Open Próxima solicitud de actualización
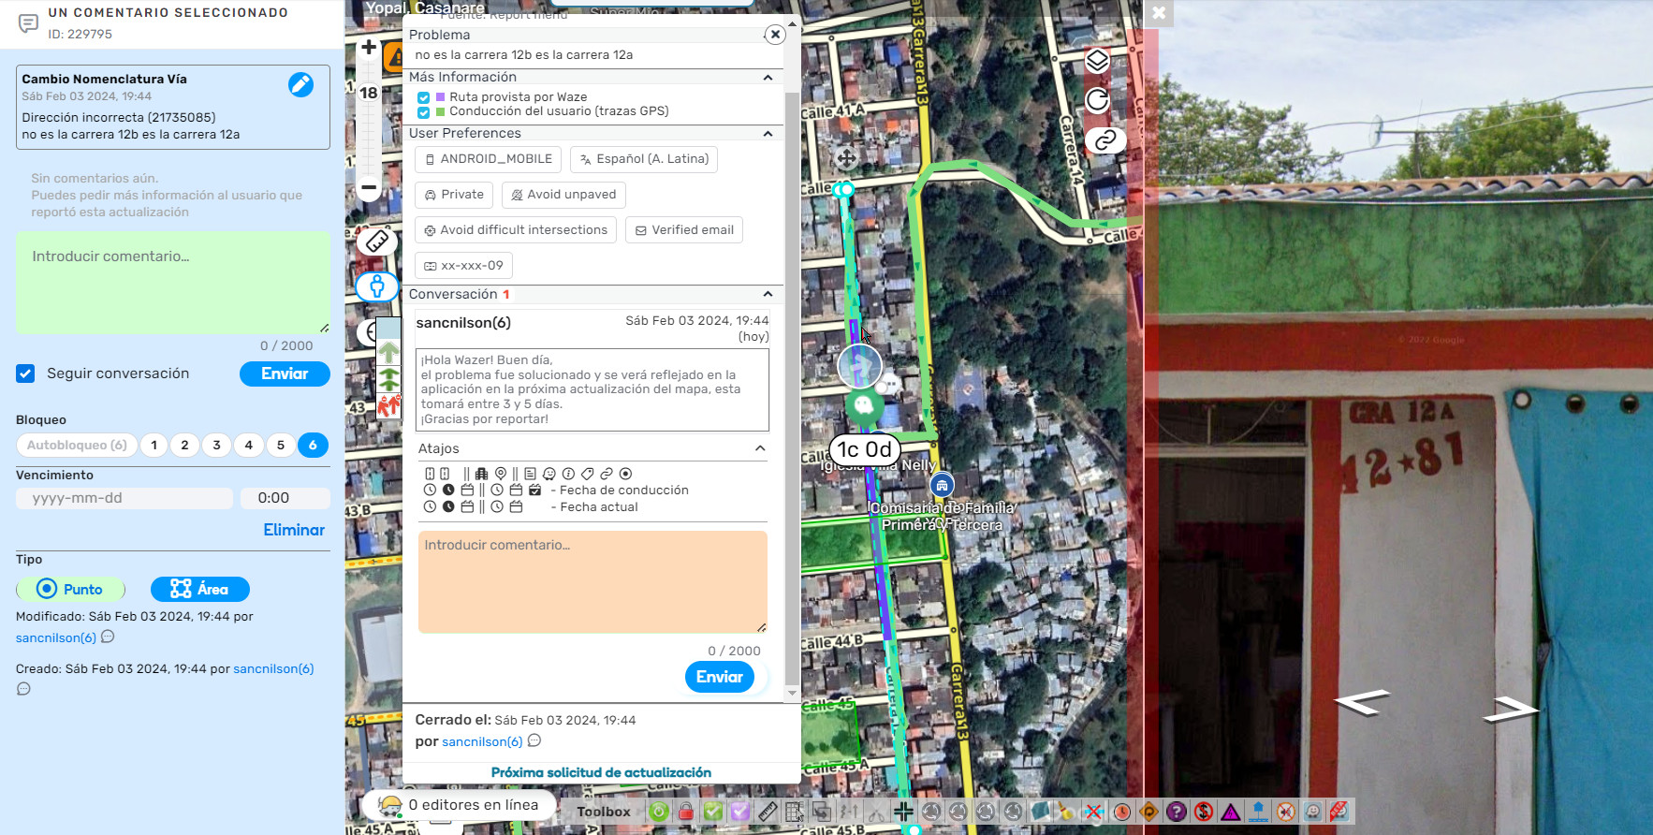 point(601,772)
